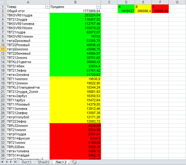Select value 12093,72
The height and width of the screenshot is (165, 186).
(x=75, y=121)
